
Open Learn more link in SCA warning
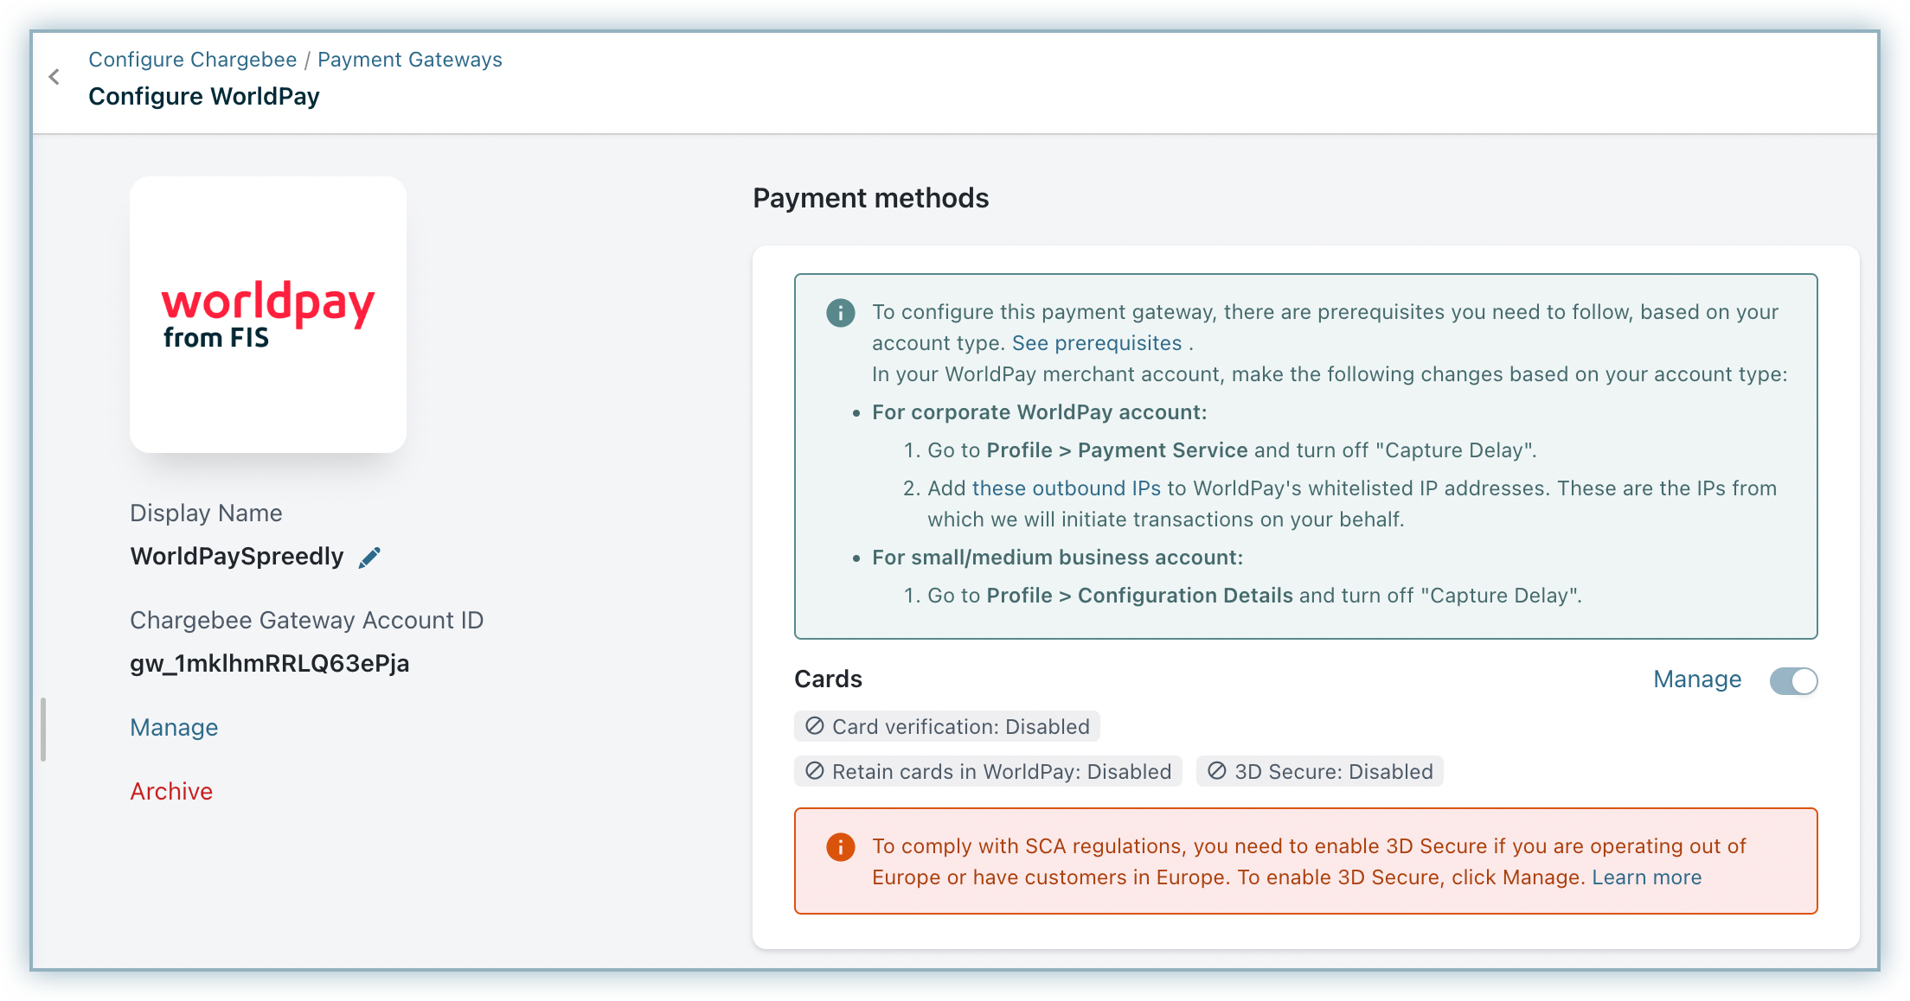pos(1646,877)
